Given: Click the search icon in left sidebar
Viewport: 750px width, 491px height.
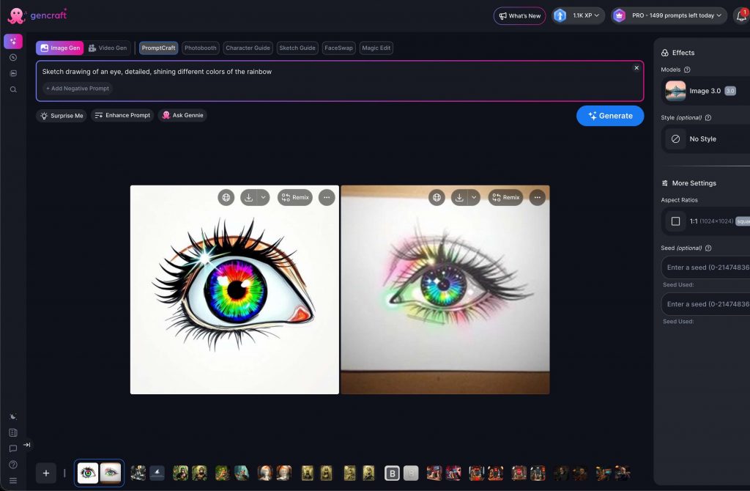Looking at the screenshot, I should (x=13, y=89).
